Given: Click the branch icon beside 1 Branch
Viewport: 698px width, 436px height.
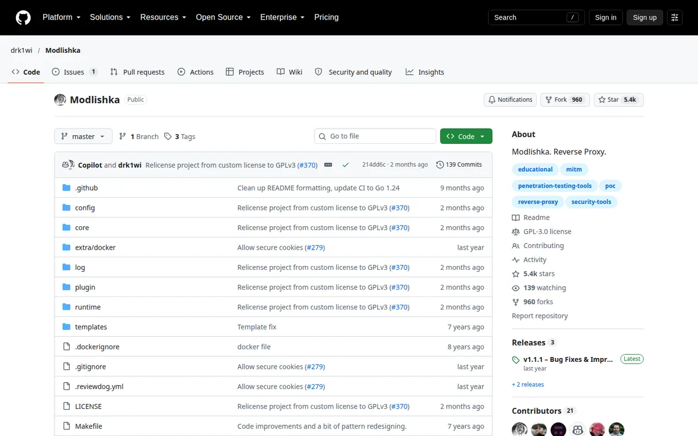Looking at the screenshot, I should pos(123,136).
